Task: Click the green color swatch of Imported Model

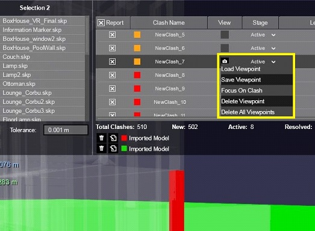Action: pos(124,149)
